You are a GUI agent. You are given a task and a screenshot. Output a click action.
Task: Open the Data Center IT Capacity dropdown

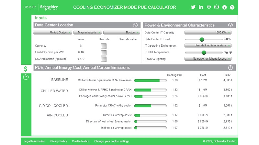coord(208,33)
